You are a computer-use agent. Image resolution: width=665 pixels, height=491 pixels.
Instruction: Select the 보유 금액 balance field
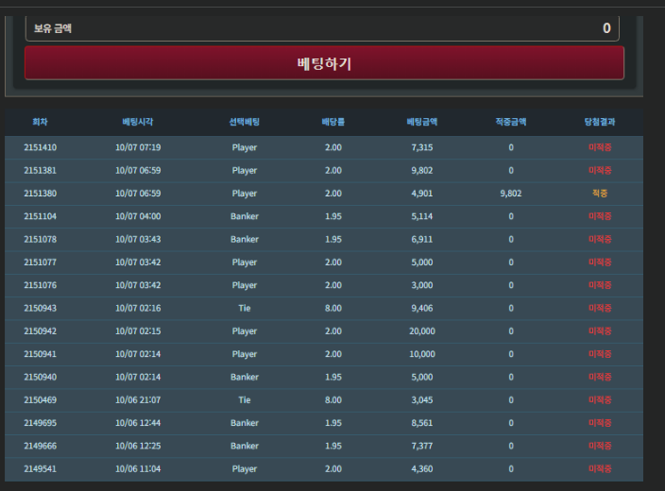coord(322,28)
